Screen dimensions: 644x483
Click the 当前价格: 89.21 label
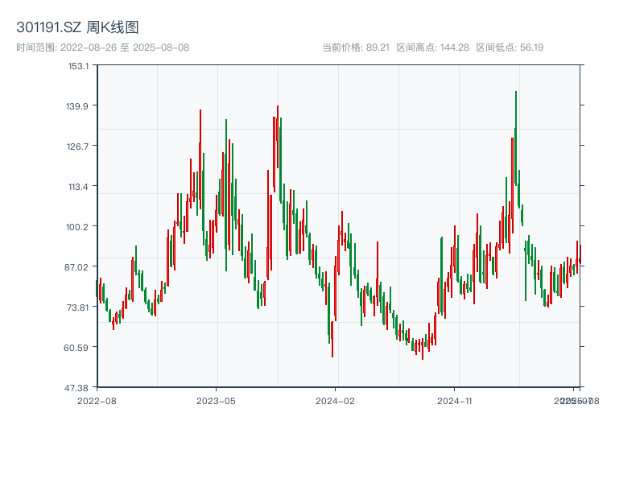tap(354, 47)
